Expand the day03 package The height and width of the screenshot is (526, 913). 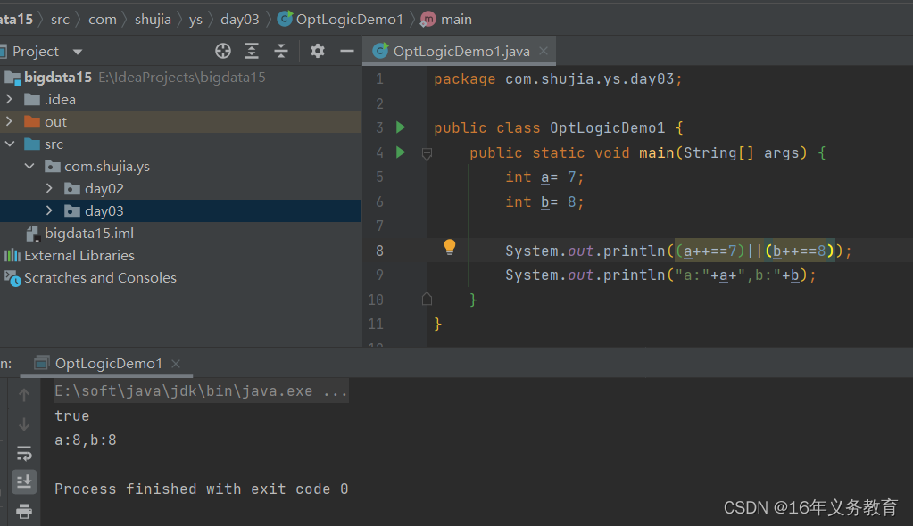click(49, 210)
